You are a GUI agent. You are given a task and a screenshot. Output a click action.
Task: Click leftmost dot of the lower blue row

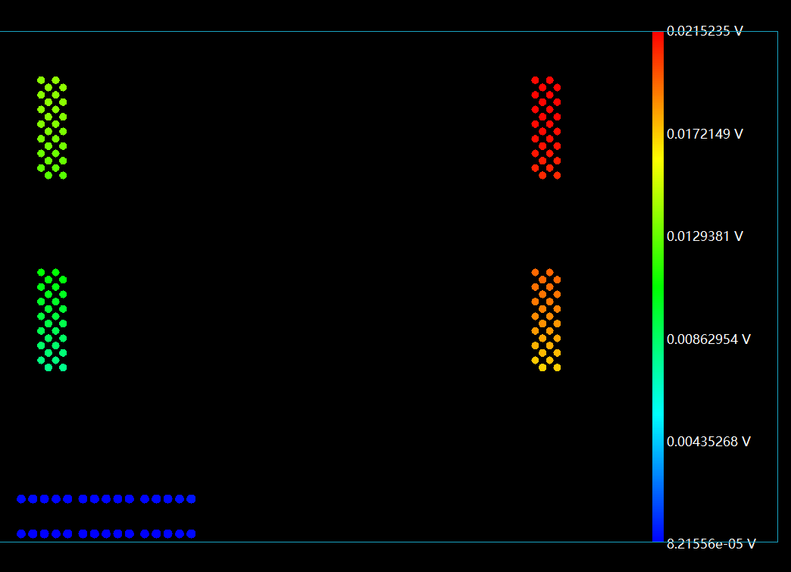pyautogui.click(x=21, y=533)
